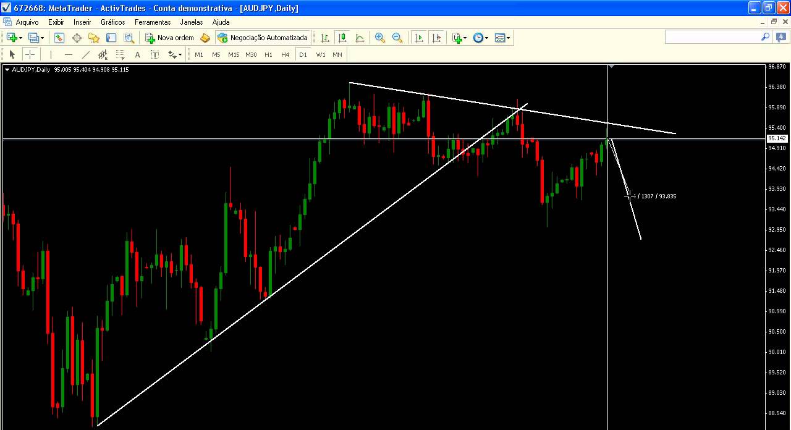Viewport: 791px width, 430px height.
Task: Open the Arquivo menu
Action: click(x=27, y=22)
